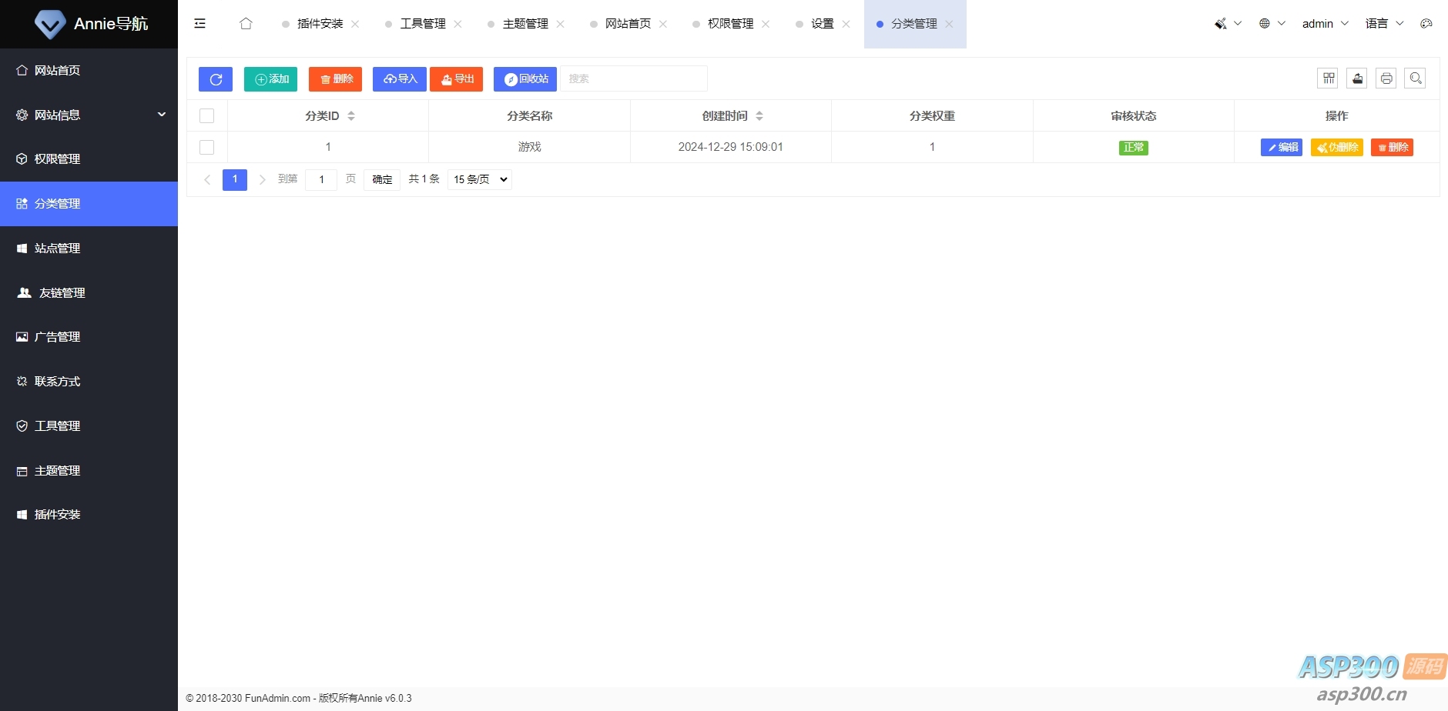Click the blue 编辑 button in the row
The height and width of the screenshot is (711, 1448).
[1281, 148]
